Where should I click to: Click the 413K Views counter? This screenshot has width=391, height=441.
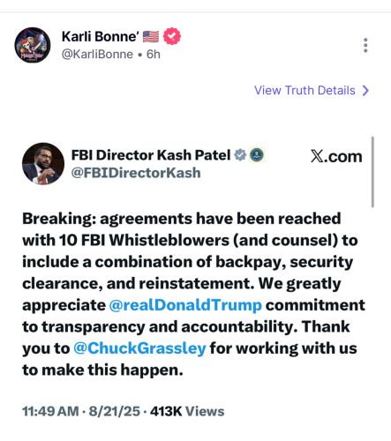tap(187, 411)
